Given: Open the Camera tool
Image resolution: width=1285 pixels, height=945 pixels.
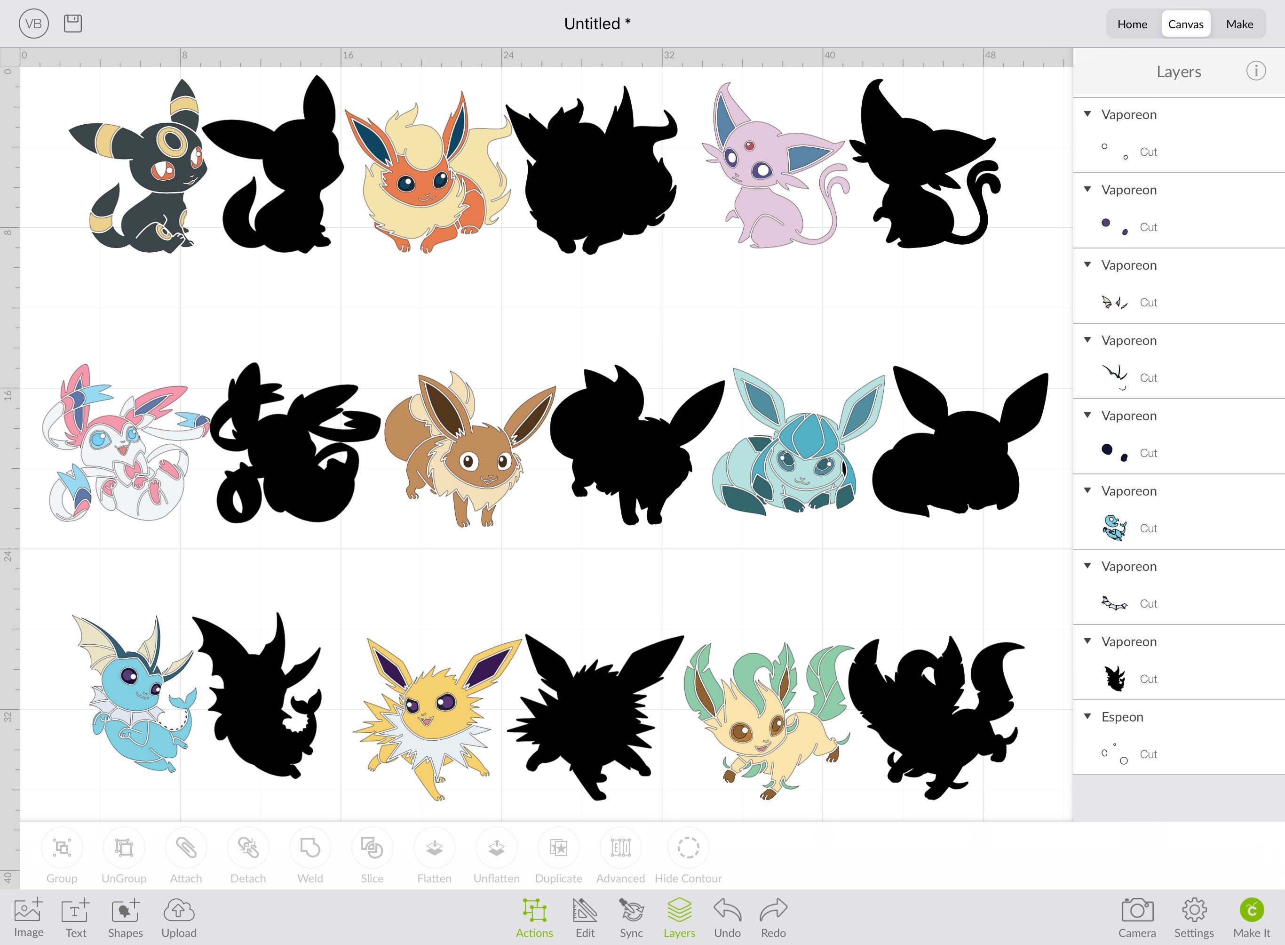Looking at the screenshot, I should click(1137, 917).
